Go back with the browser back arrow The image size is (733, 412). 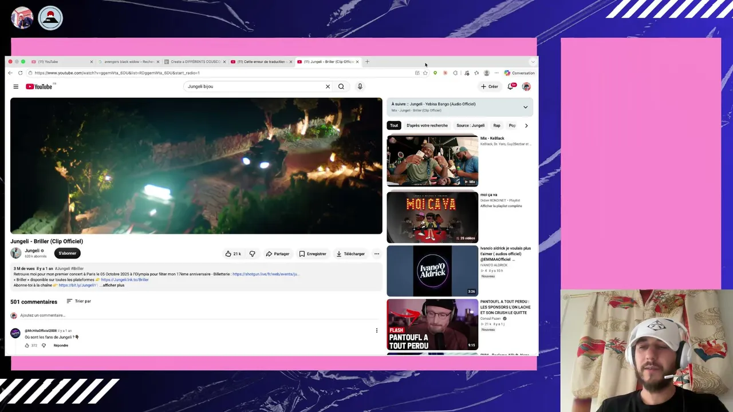coord(10,73)
